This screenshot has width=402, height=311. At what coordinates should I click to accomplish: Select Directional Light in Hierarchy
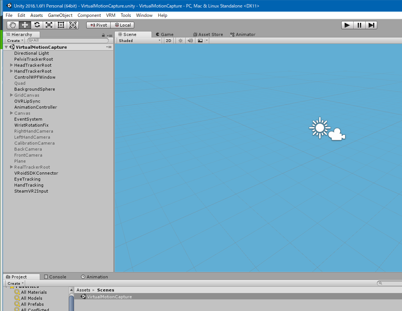pyautogui.click(x=58, y=53)
